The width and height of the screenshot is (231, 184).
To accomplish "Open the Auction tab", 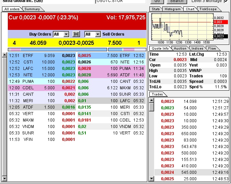I will [180, 48].
